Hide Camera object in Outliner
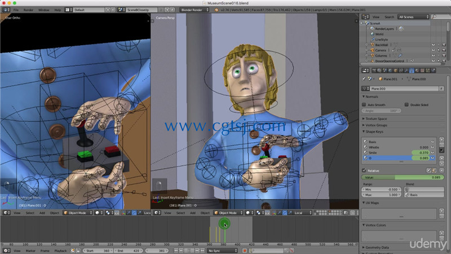Image resolution: width=451 pixels, height=254 pixels. (x=433, y=50)
